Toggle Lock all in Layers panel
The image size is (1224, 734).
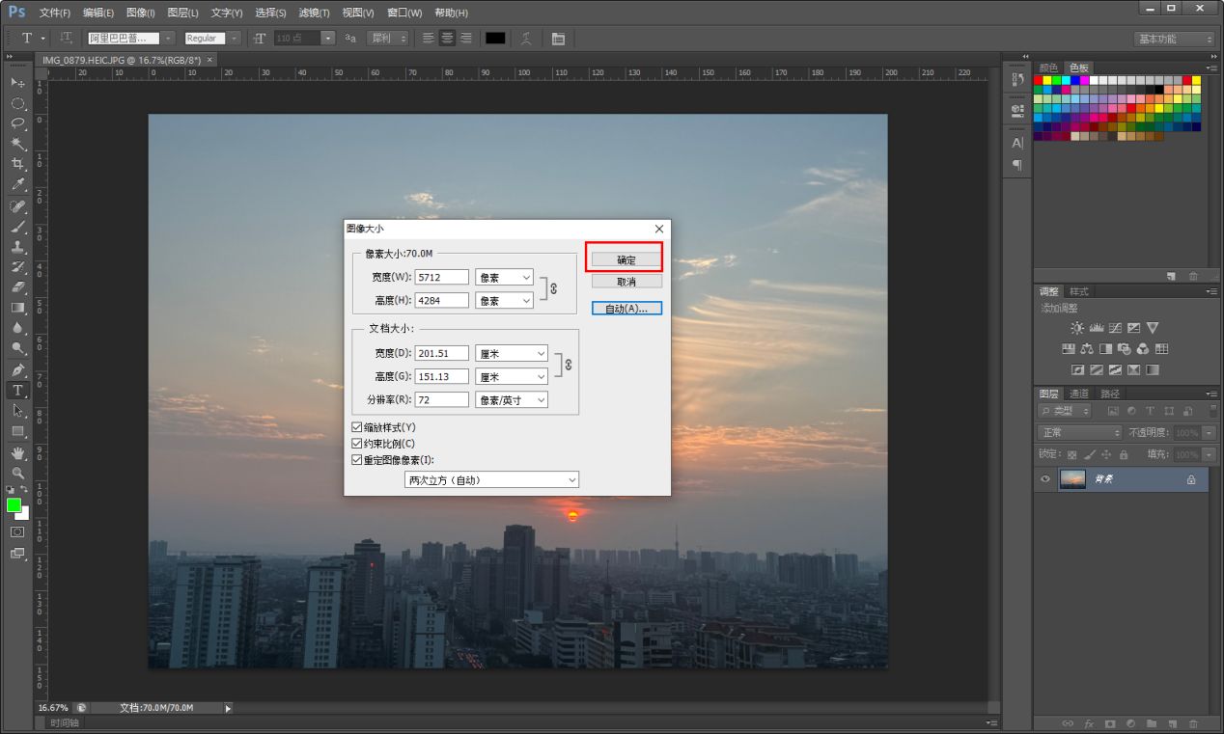1125,454
